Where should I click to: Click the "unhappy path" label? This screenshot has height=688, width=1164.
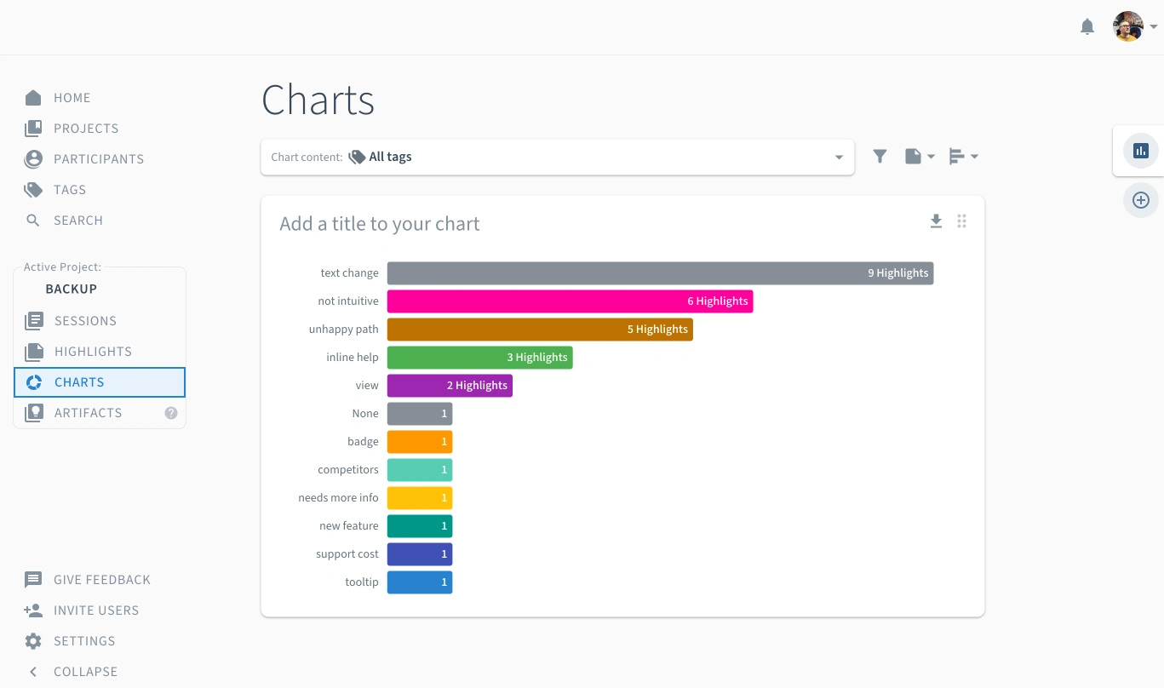pyautogui.click(x=344, y=330)
